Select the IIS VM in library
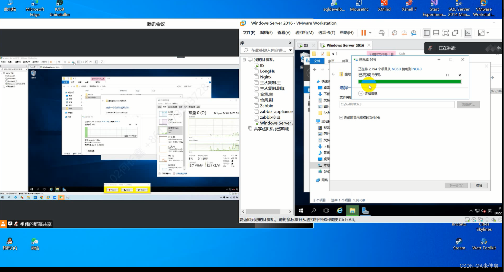 click(x=262, y=66)
